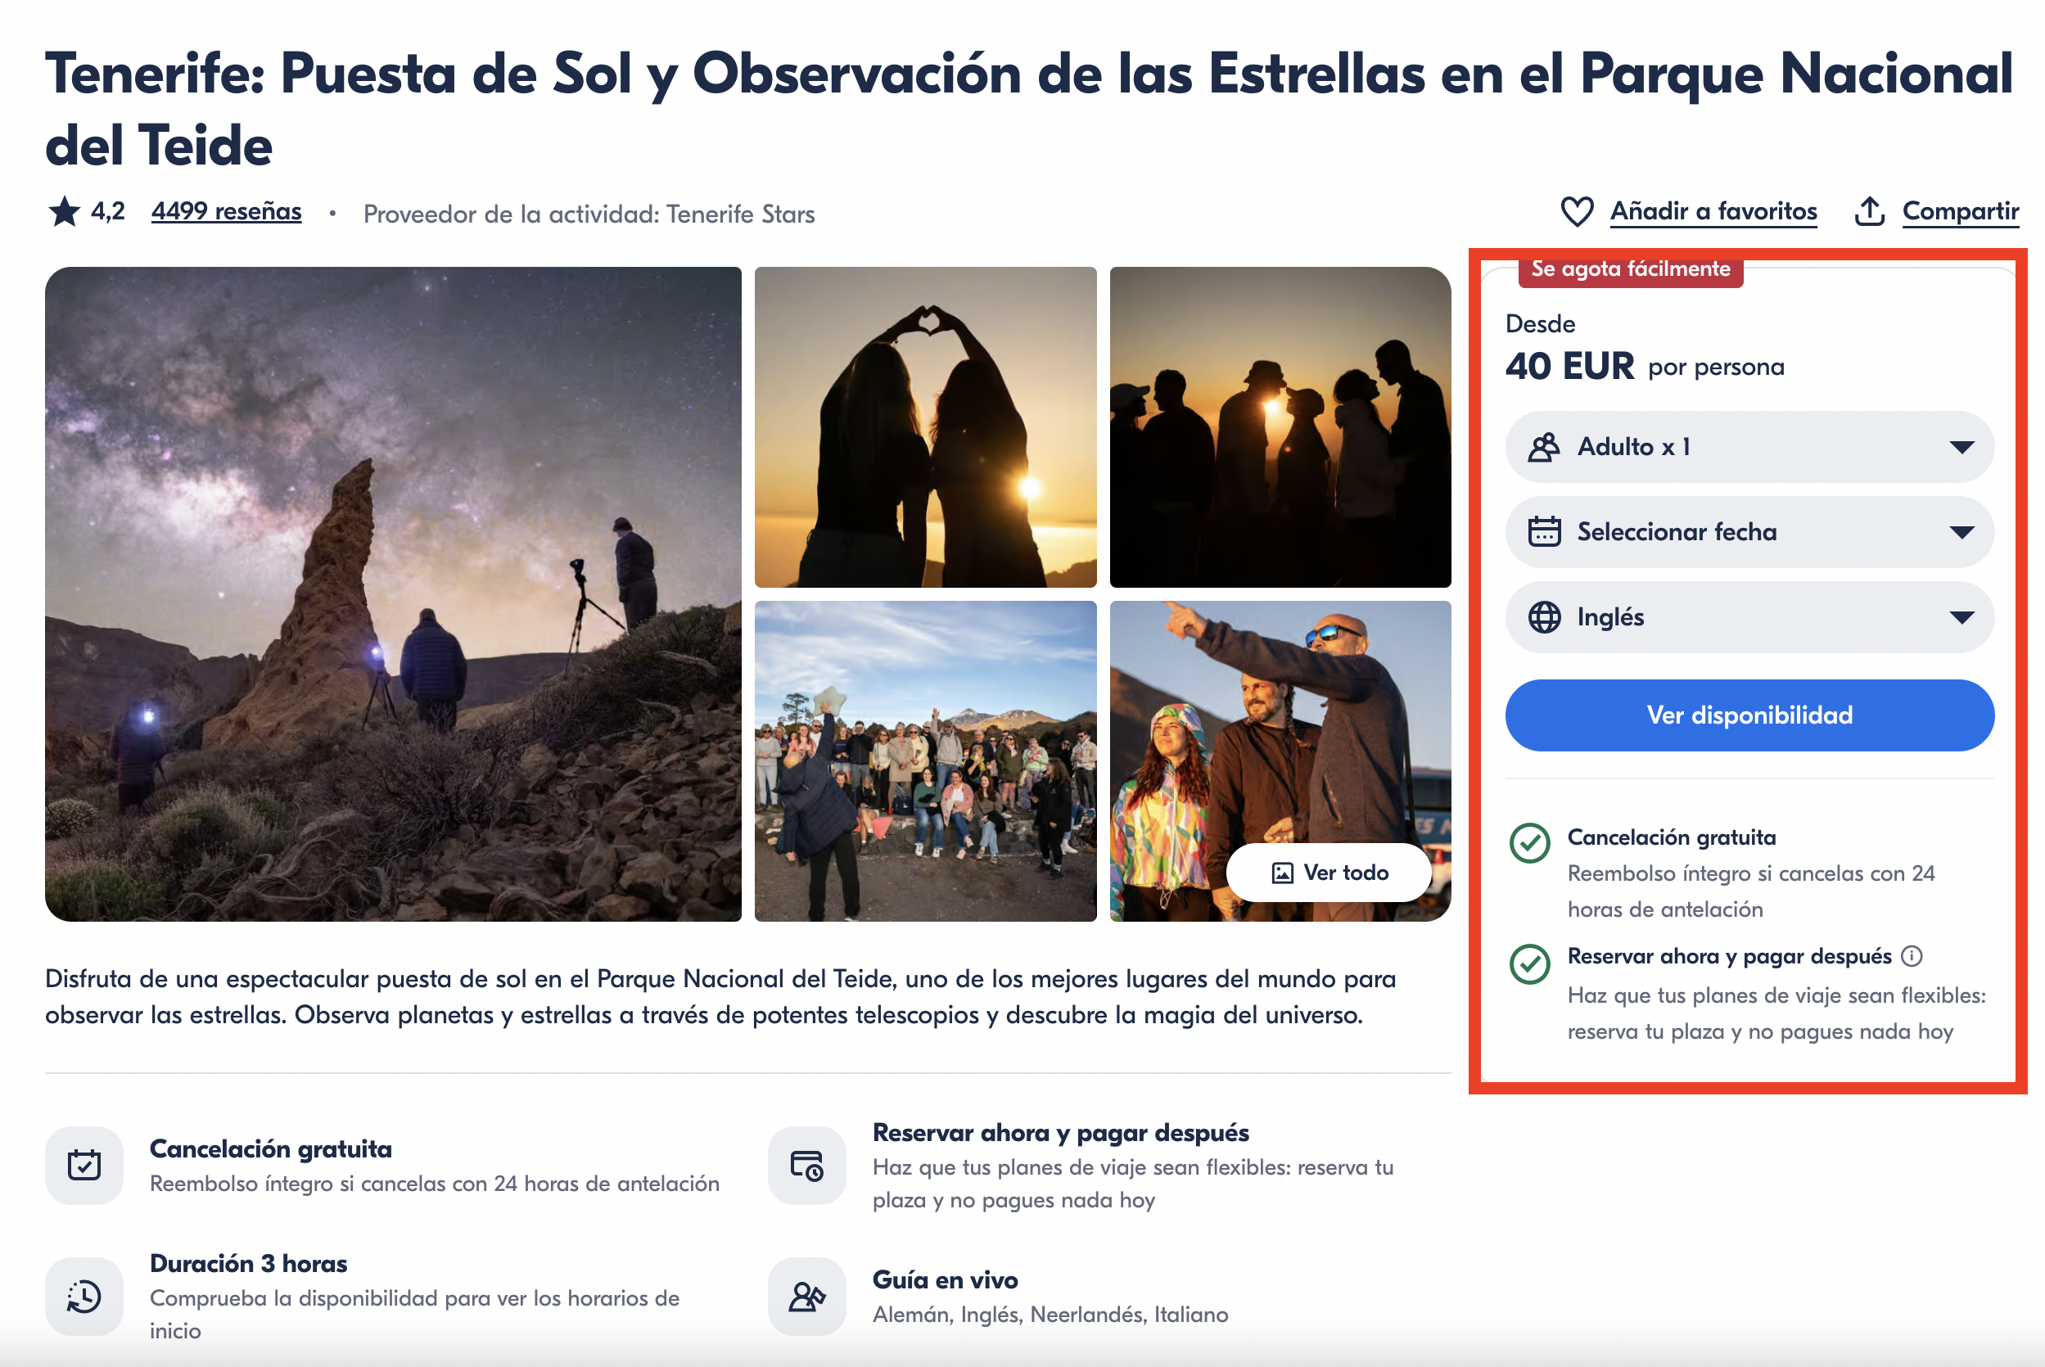Click the Ver disponibilidad button

1749,715
